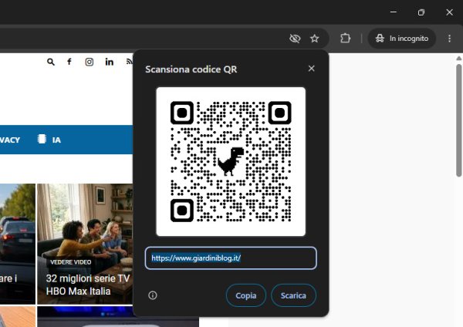Click the page vertical scrollbar thumb
Screen dimensions: 463x327
pos(458,120)
